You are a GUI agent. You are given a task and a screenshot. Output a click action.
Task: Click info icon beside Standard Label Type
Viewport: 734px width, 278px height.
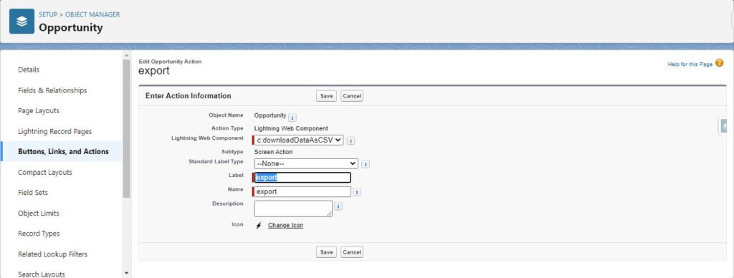366,164
